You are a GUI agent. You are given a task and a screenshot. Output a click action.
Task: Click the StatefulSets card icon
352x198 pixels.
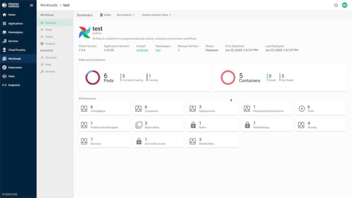[192, 141]
